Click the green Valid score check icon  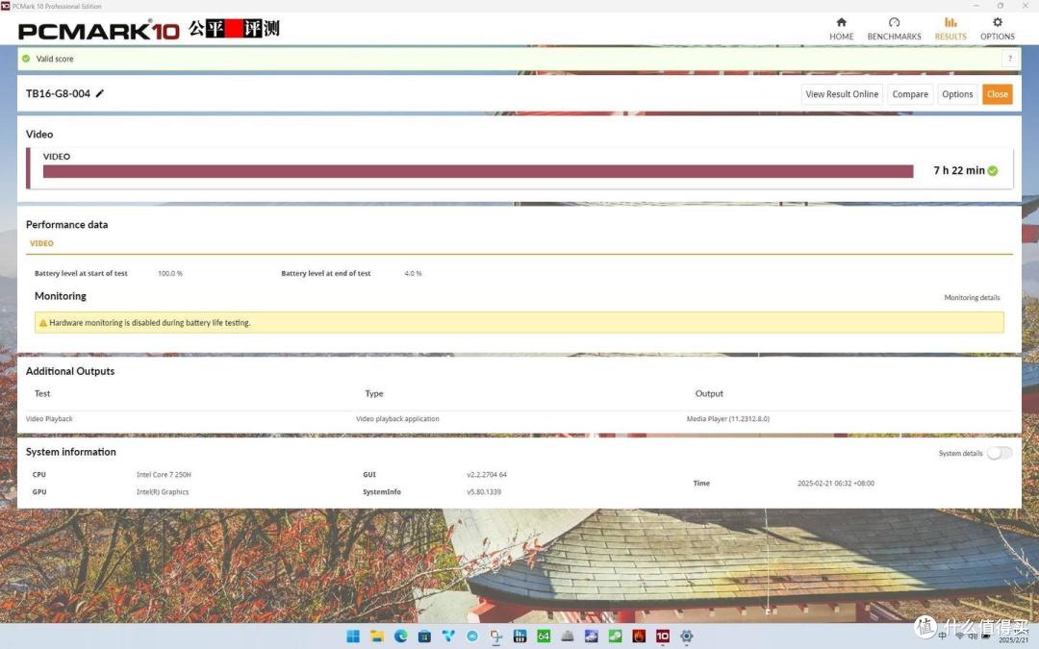tap(26, 59)
